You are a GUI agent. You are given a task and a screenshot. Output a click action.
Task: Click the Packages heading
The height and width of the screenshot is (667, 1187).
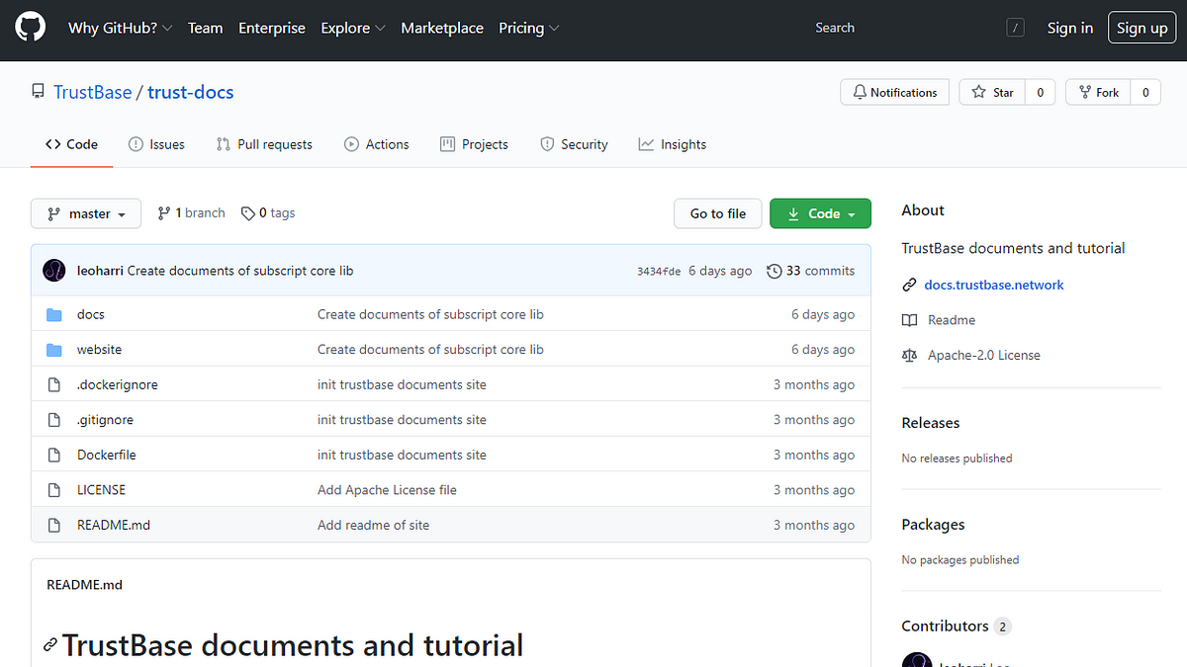(x=933, y=525)
